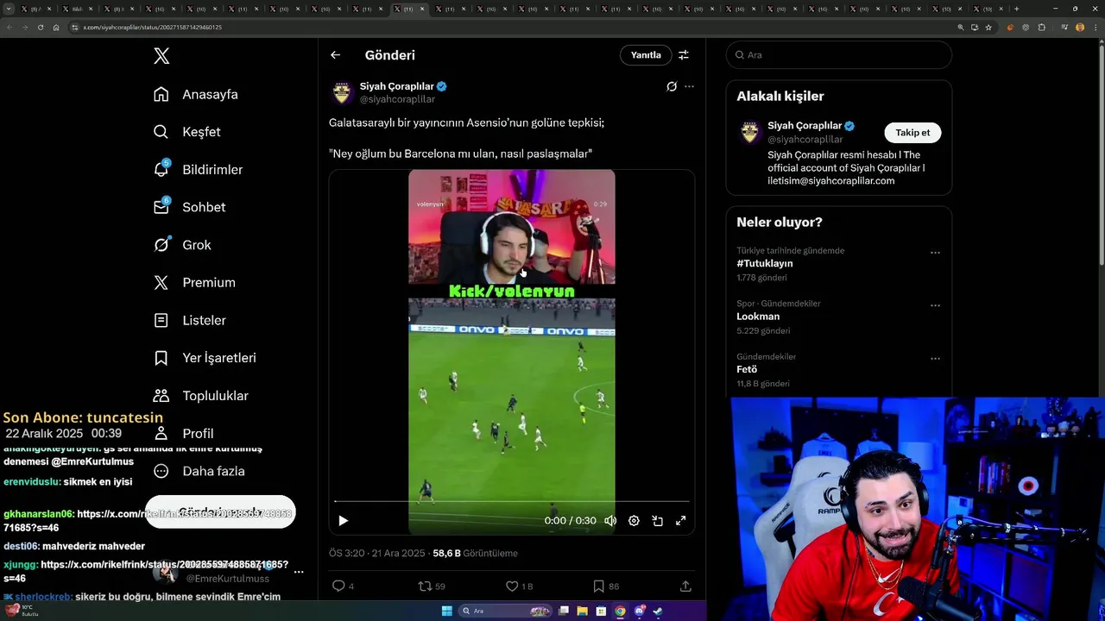The image size is (1105, 621).
Task: Share the post
Action: click(685, 586)
